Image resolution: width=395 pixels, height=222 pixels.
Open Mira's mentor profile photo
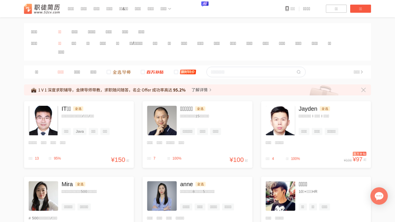tap(43, 196)
